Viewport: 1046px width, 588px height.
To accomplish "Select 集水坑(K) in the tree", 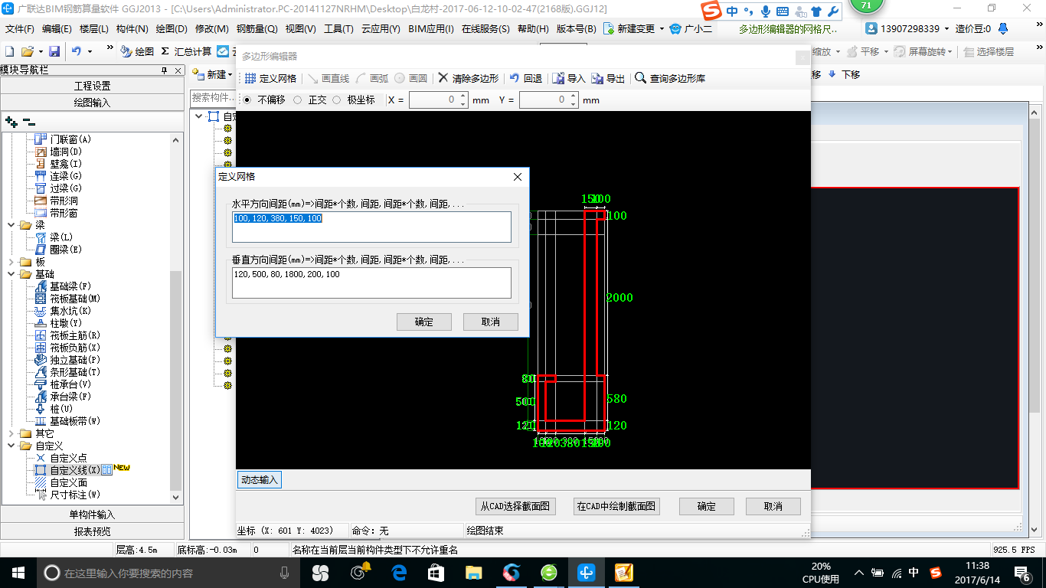I will pyautogui.click(x=70, y=311).
